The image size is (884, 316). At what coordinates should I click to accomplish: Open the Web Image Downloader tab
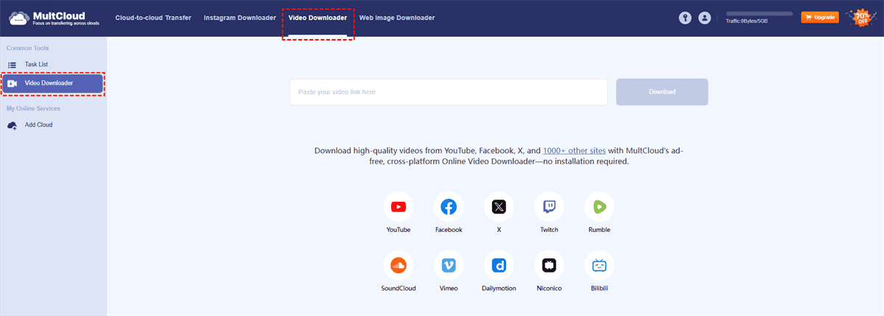coord(396,18)
